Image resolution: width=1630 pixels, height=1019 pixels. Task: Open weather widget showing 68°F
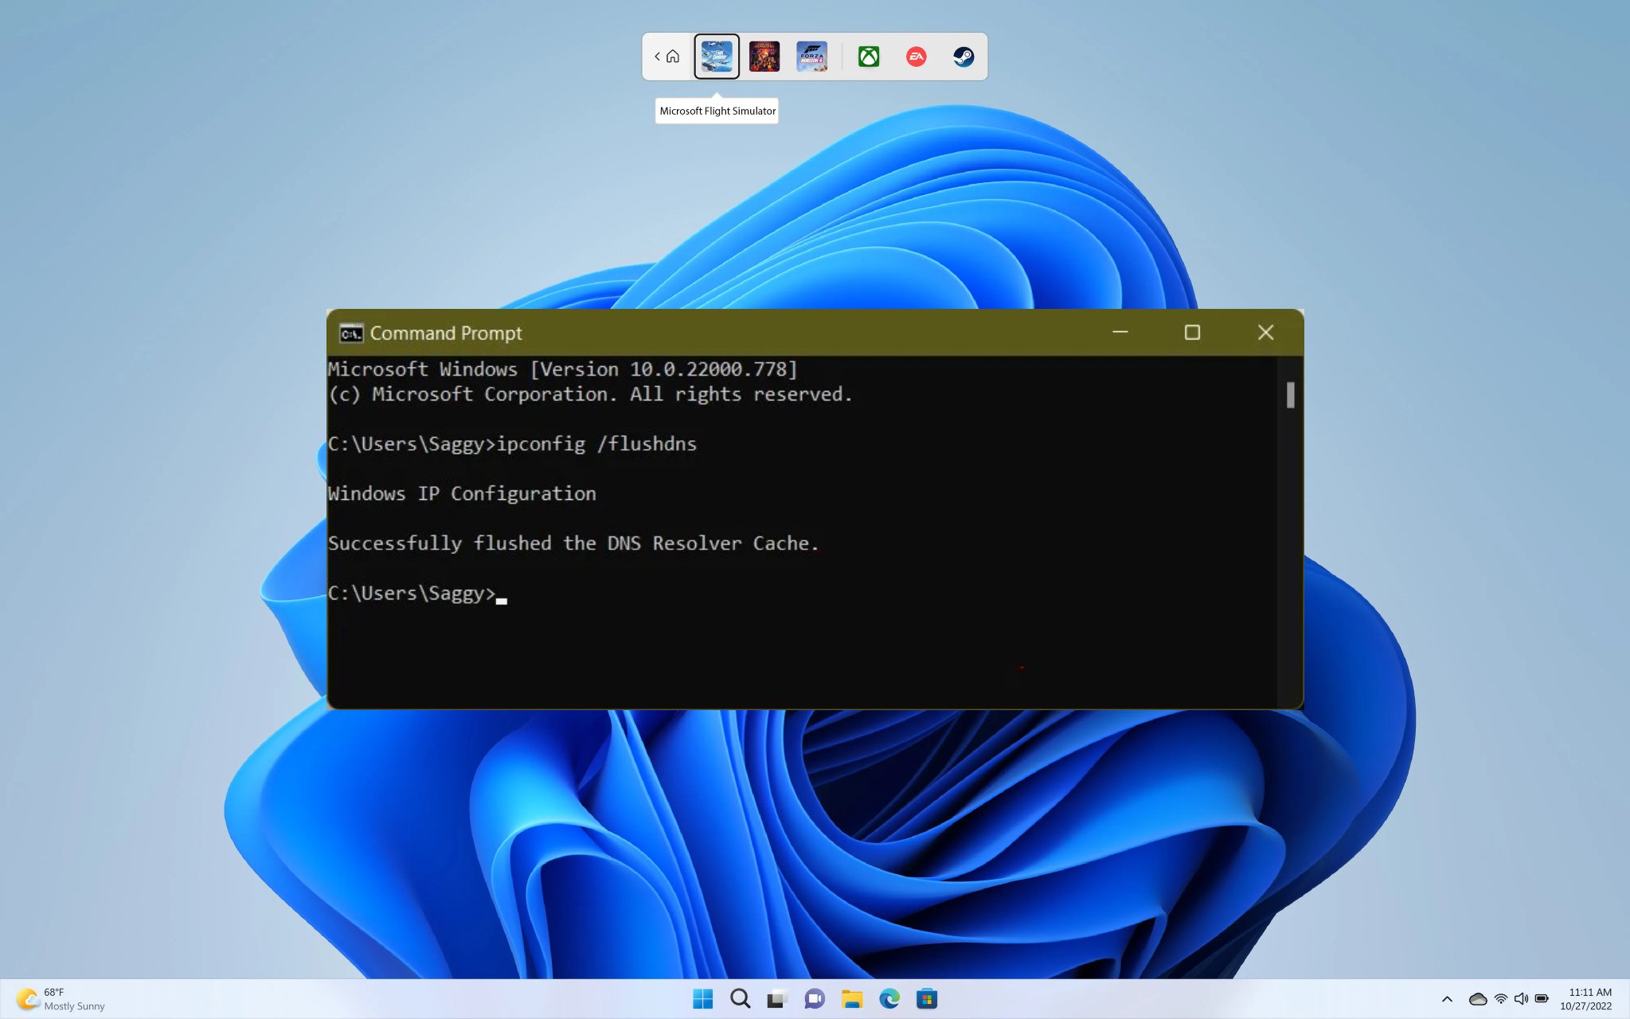[x=62, y=999]
